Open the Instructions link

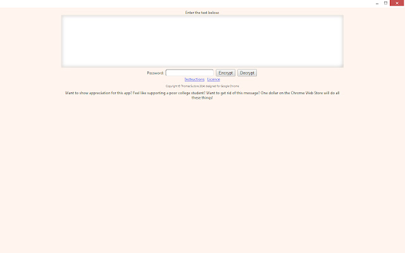pos(194,80)
